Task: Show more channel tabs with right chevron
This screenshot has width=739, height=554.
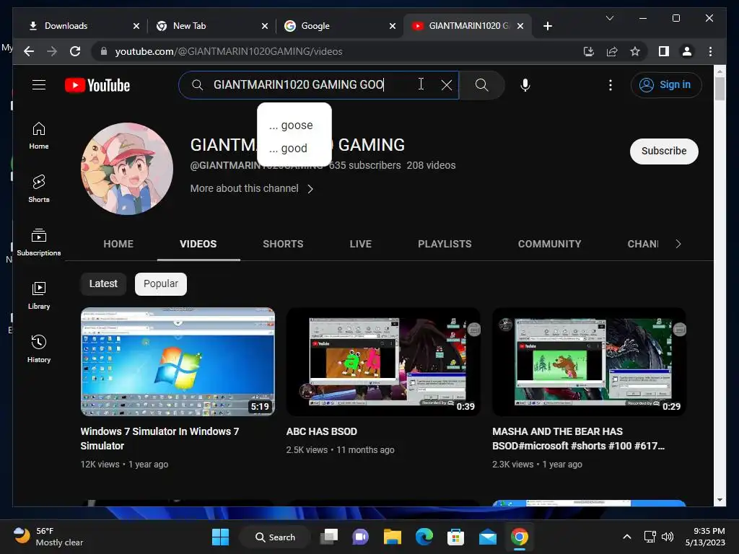Action: coord(678,244)
